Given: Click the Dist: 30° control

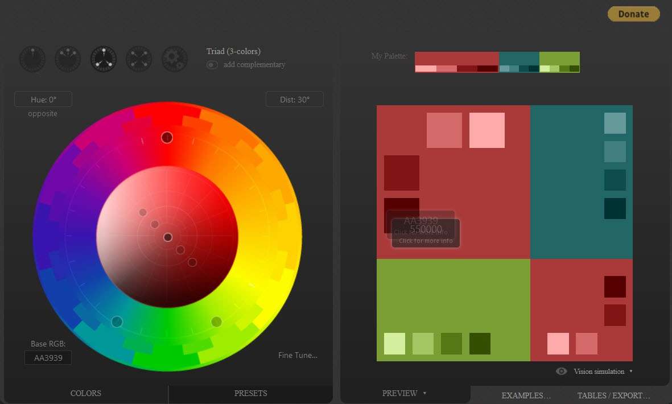Looking at the screenshot, I should pos(294,98).
